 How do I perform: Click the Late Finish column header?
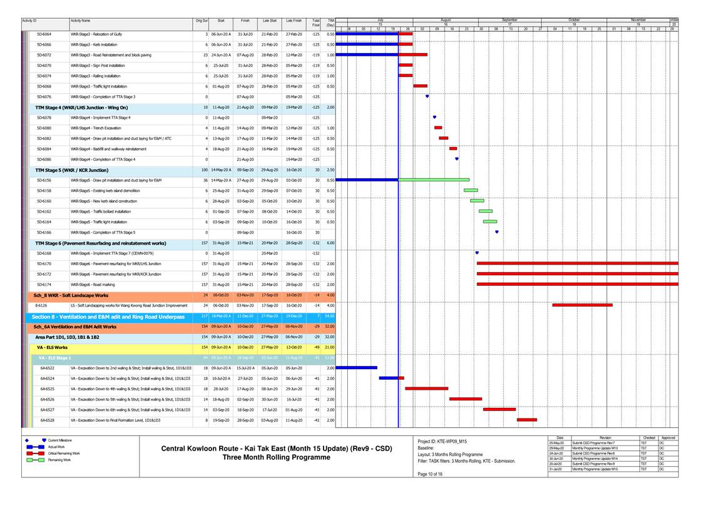click(294, 21)
